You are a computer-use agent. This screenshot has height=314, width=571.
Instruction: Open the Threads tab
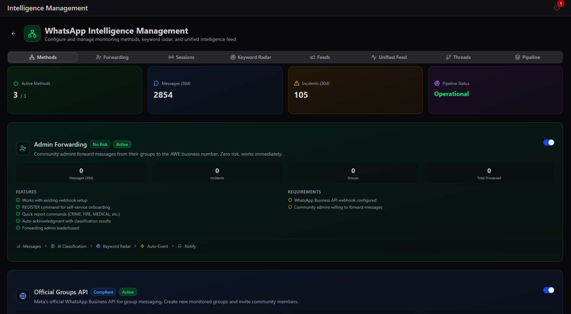[458, 57]
